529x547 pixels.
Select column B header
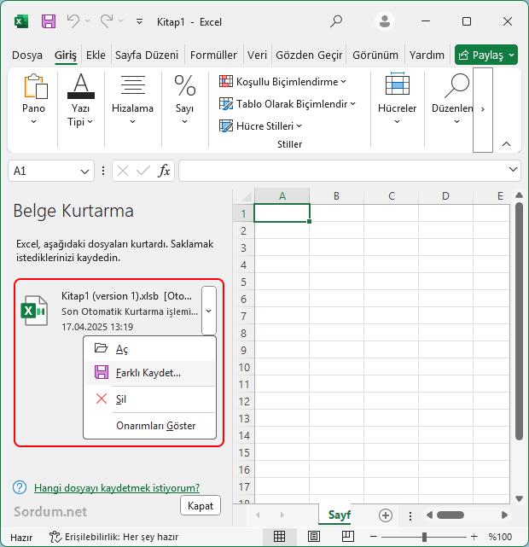pos(336,195)
